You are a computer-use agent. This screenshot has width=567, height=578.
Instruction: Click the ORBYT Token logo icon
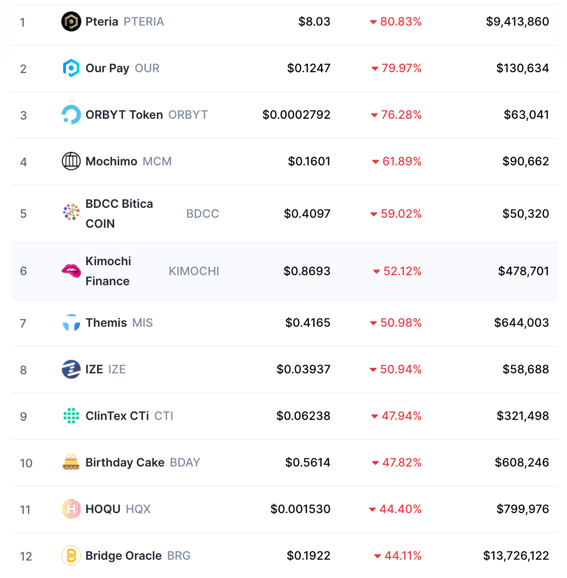[x=71, y=115]
